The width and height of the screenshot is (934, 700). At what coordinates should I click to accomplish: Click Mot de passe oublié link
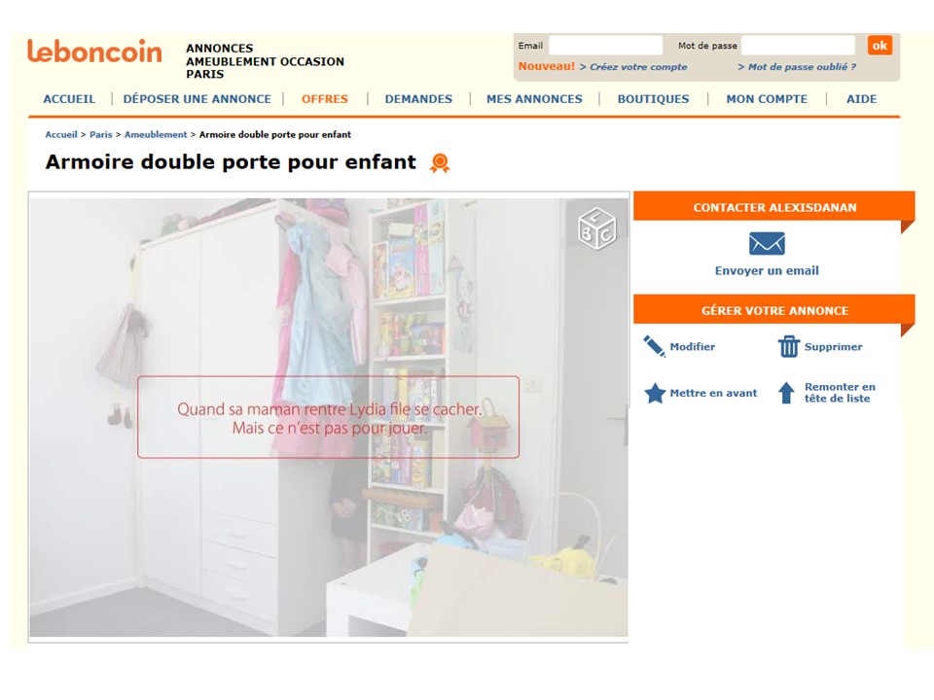click(802, 67)
